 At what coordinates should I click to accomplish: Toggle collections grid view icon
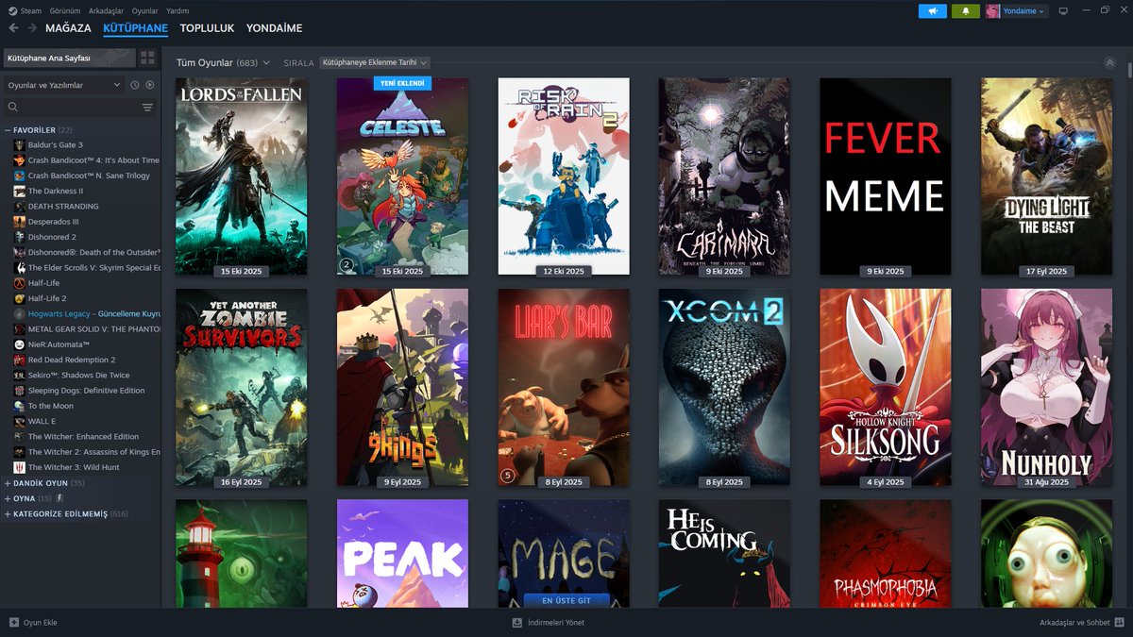pos(147,58)
